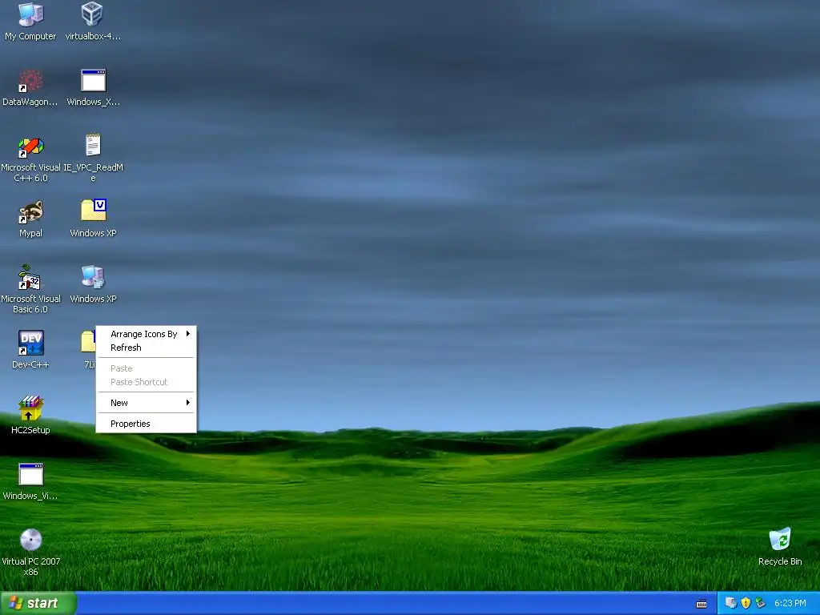Image resolution: width=820 pixels, height=615 pixels.
Task: Click the network computers tray icon
Action: coord(731,603)
